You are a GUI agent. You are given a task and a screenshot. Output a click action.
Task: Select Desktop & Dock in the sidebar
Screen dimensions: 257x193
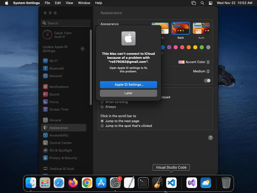[64, 169]
